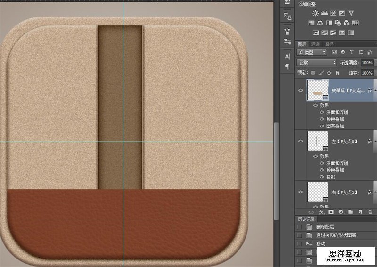
Task: Open the blend mode dropdown 正常
Action: pyautogui.click(x=317, y=63)
